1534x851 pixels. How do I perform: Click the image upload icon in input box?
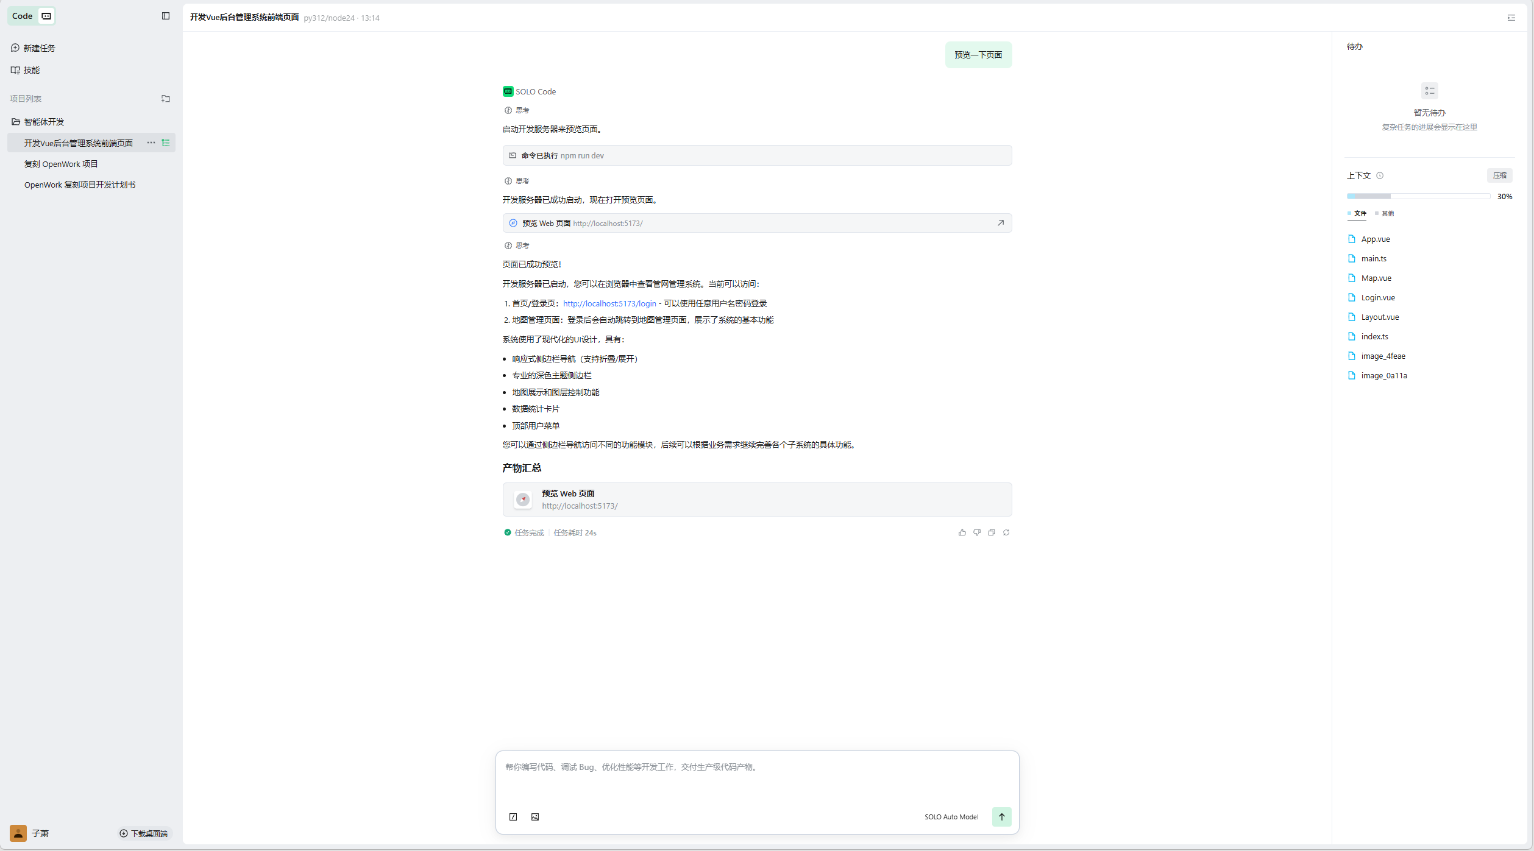[x=535, y=817]
